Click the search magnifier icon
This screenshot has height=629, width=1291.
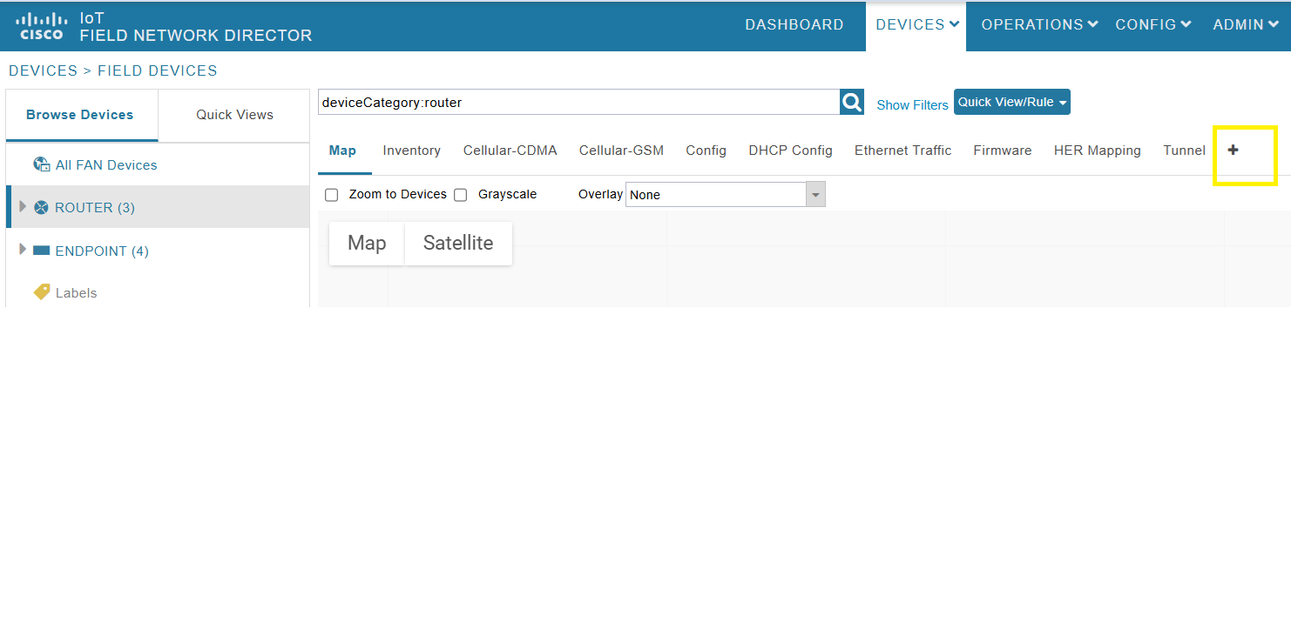(852, 102)
